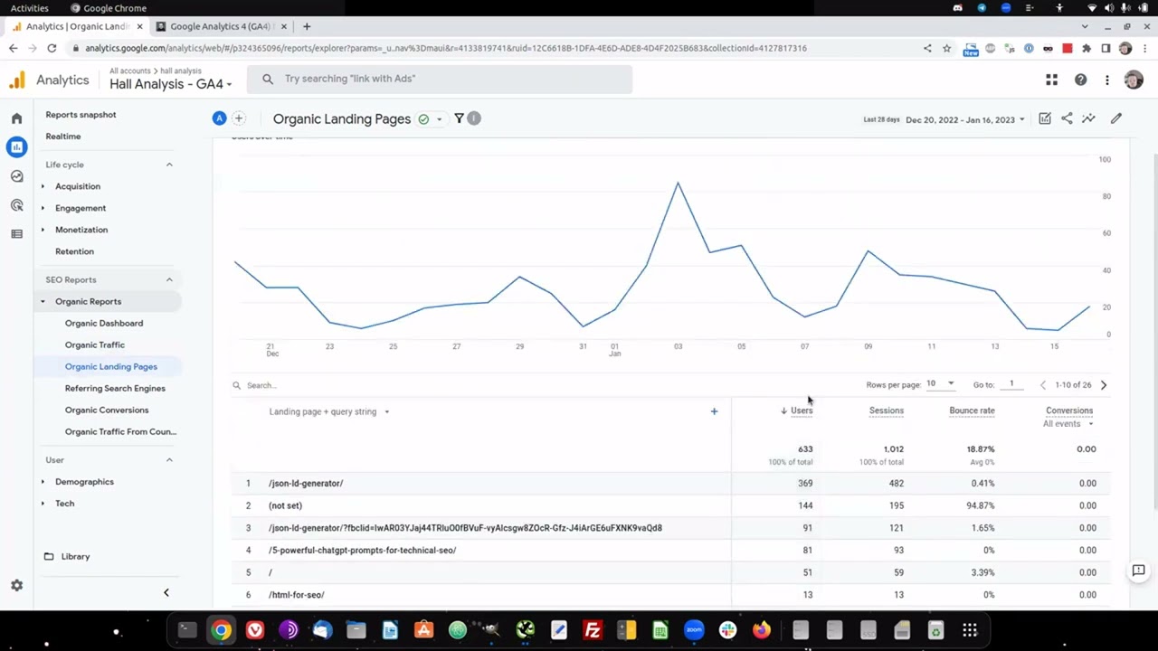Expand the Acquisition menu
Viewport: 1158px width, 651px height.
(43, 186)
